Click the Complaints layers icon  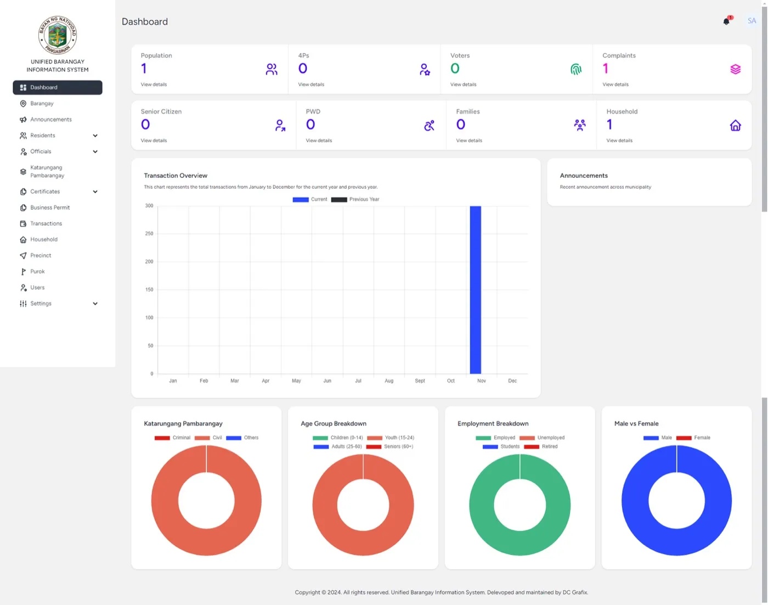click(x=736, y=69)
